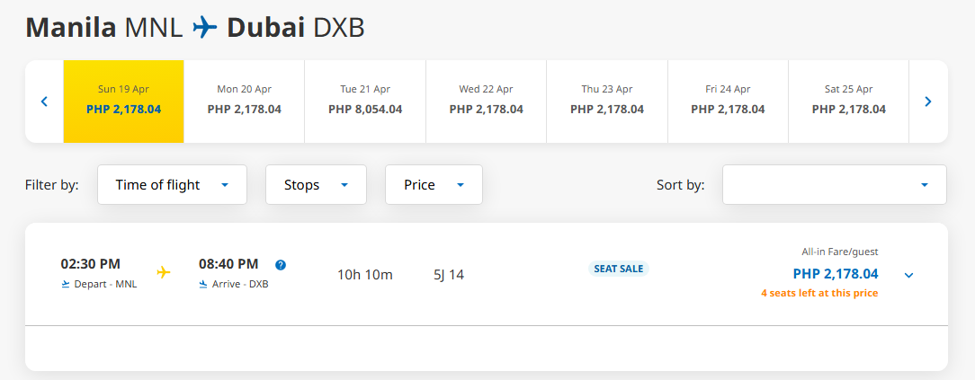Open the Stops filter dropdown

(316, 184)
